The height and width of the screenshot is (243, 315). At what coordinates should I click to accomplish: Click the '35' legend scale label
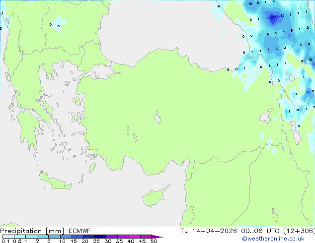click(x=119, y=241)
